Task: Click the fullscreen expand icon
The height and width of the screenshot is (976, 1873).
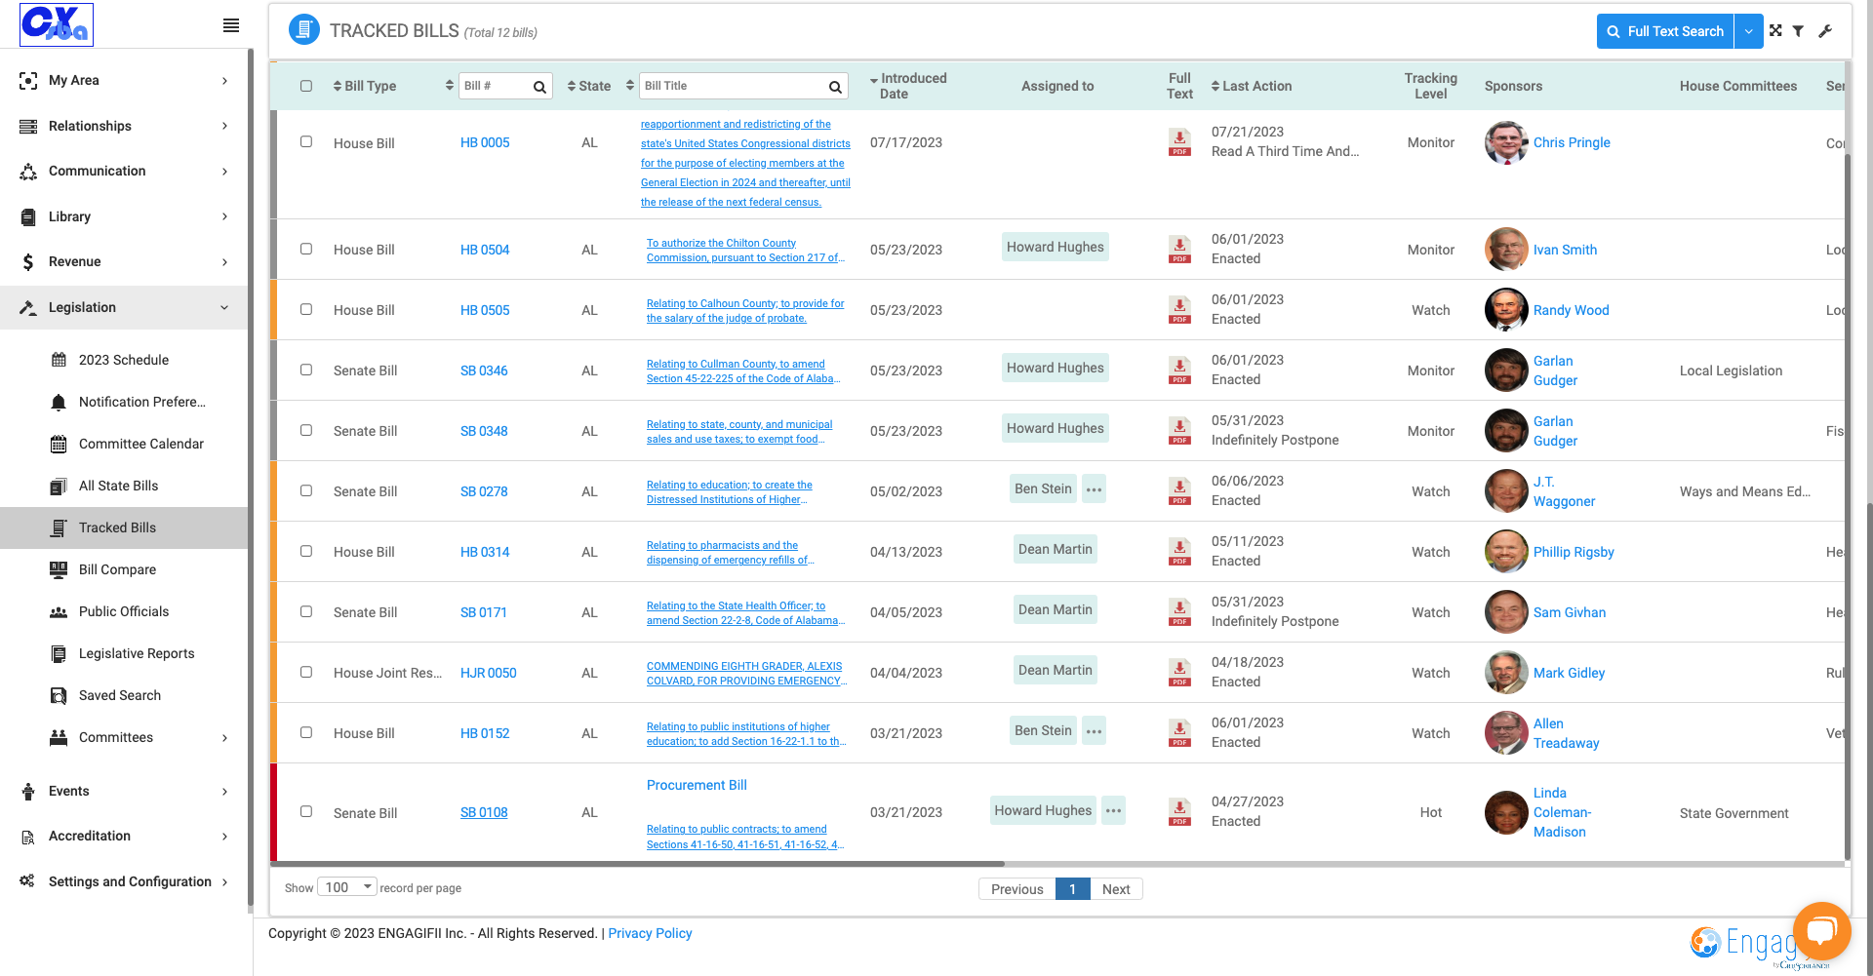Action: click(x=1775, y=31)
